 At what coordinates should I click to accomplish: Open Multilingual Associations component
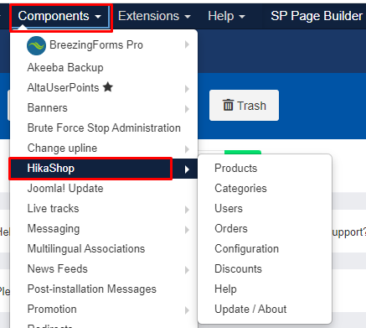[86, 249]
